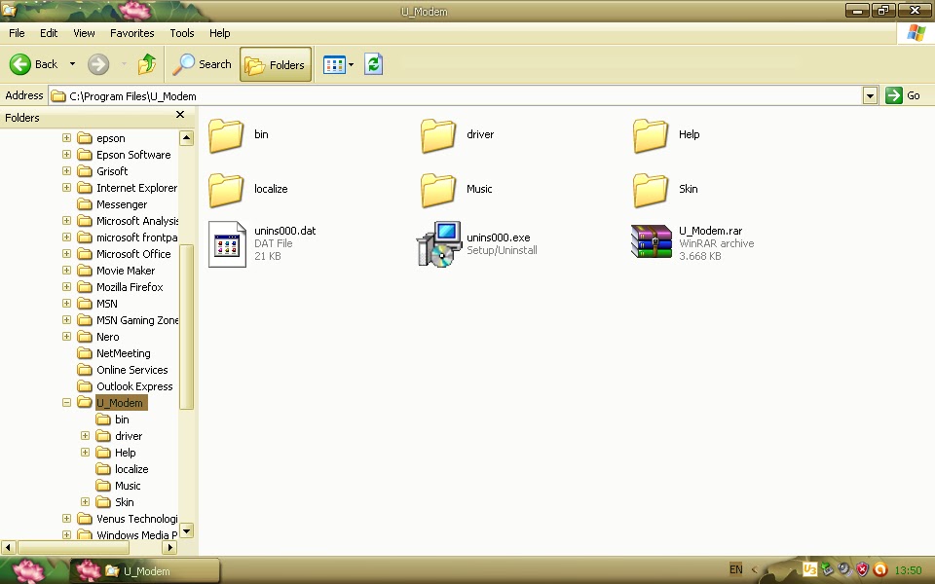Open the View menu

click(84, 33)
